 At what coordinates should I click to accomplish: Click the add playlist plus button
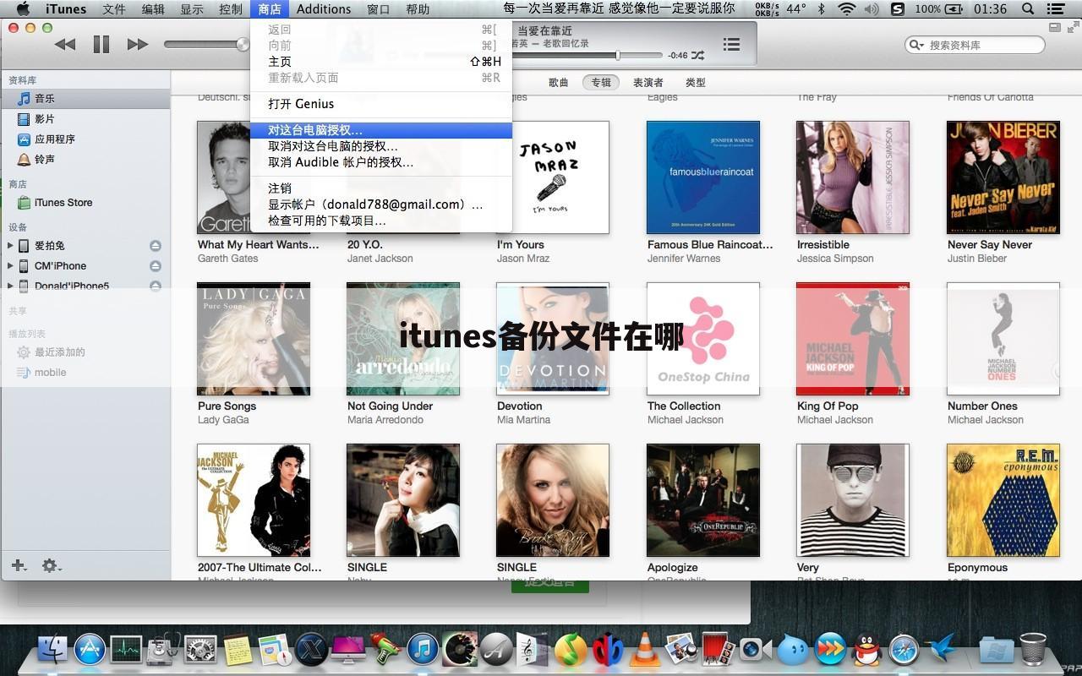pyautogui.click(x=18, y=565)
